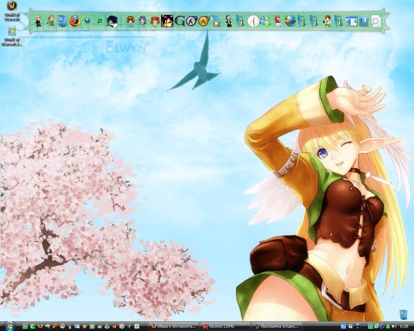414x331 pixels.
Task: Click the orange swirl quick launch icon
Action: (x=55, y=326)
